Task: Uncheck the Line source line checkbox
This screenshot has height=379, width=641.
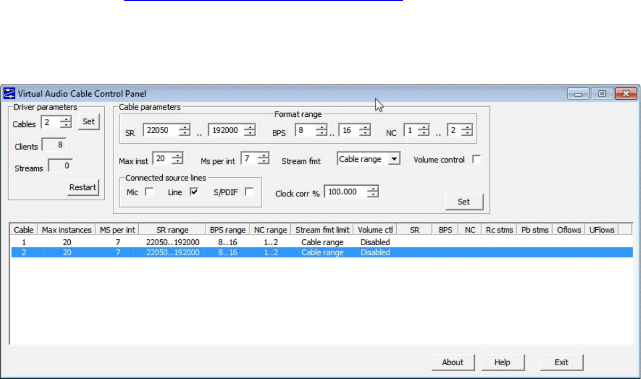Action: click(x=194, y=193)
